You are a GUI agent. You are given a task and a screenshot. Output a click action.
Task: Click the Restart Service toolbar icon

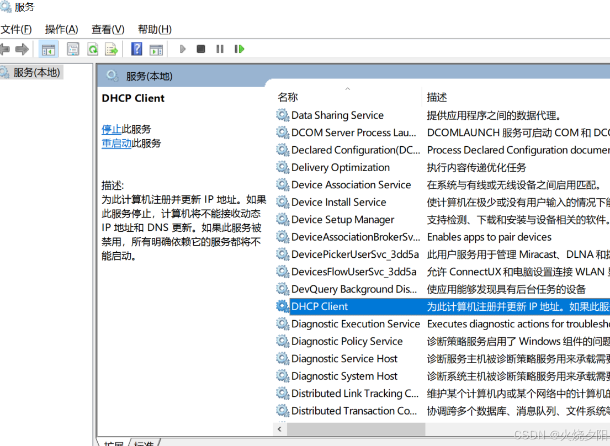click(x=239, y=49)
